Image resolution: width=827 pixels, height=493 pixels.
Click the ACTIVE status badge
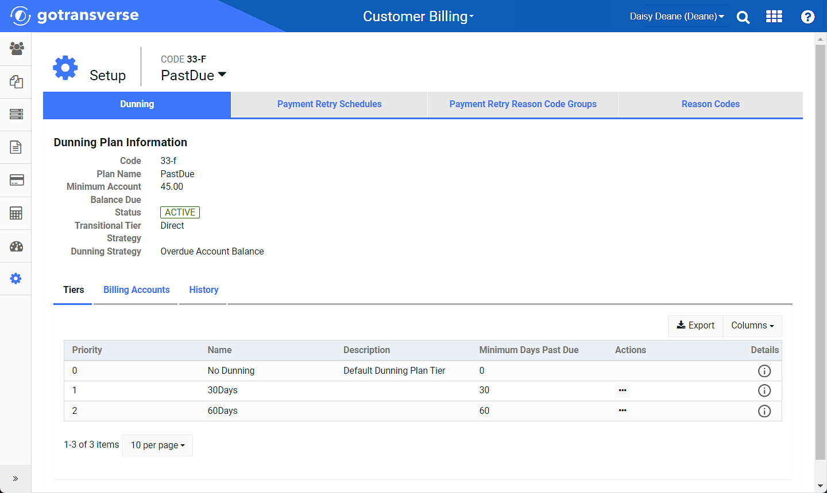(x=180, y=213)
